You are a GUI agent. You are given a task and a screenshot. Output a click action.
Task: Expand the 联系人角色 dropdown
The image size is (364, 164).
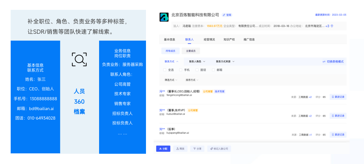tap(197, 61)
